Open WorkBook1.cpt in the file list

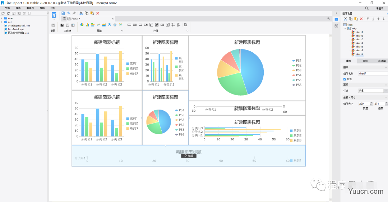click(x=14, y=29)
